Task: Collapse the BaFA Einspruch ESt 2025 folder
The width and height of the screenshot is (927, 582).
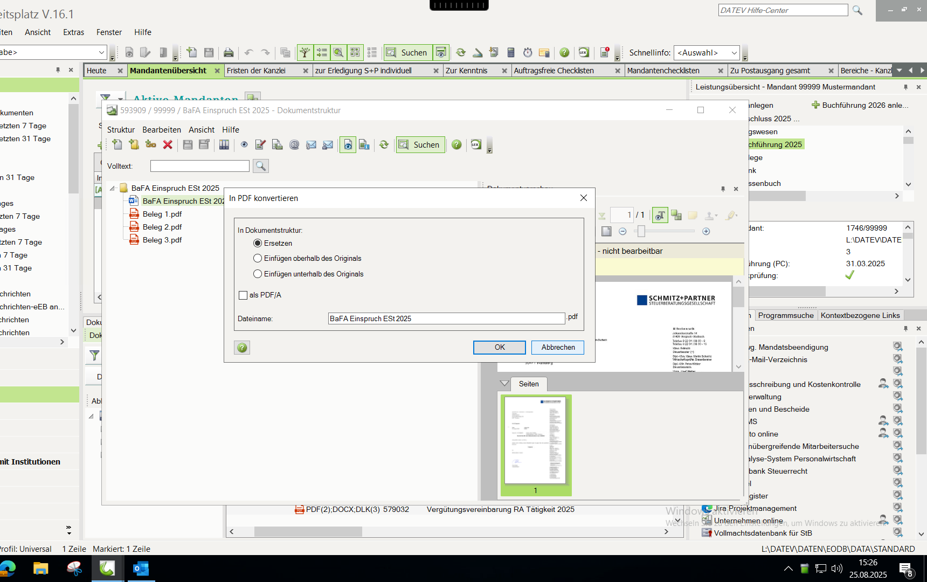Action: pos(112,188)
